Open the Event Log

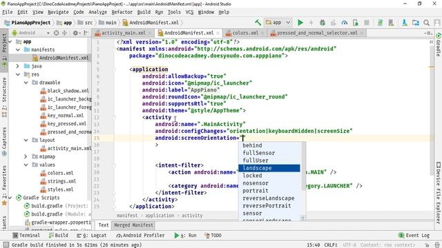414,236
